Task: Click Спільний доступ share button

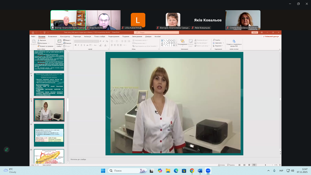Action: click(271, 36)
